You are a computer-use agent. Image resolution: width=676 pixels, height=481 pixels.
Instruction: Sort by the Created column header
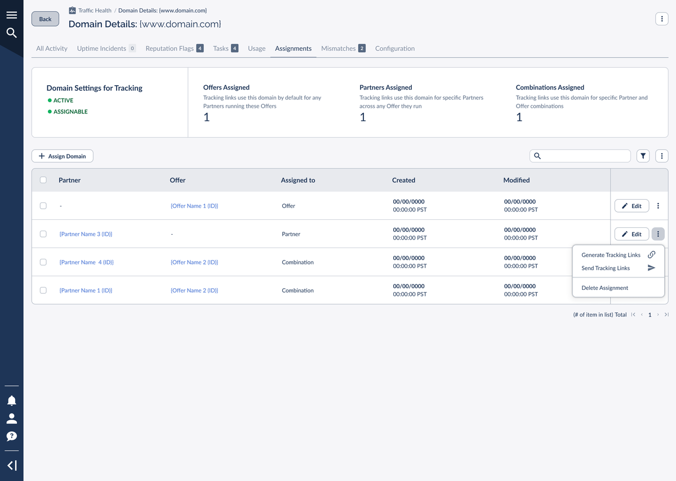(x=403, y=180)
